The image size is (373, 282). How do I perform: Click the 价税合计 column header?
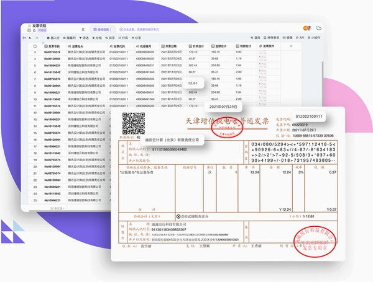[198, 46]
